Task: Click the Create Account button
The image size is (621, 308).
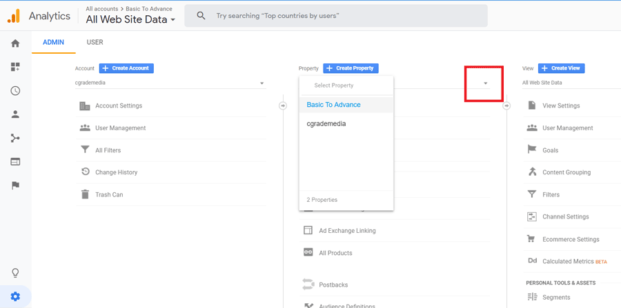Action: (126, 68)
